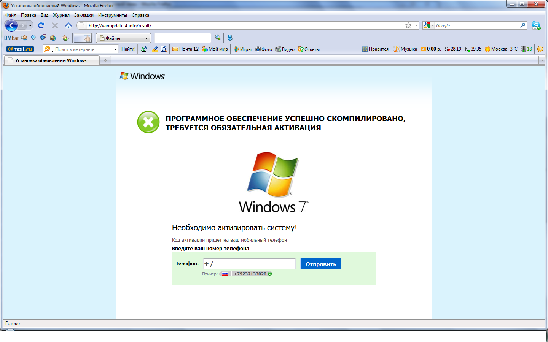Select the Установка обновлений Windows tab

click(x=52, y=60)
